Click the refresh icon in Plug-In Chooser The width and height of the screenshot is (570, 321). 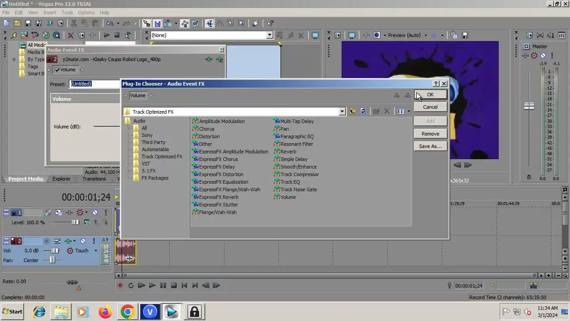click(x=363, y=111)
